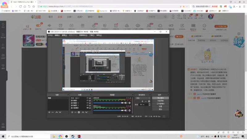Reload the browser page

(20, 6)
